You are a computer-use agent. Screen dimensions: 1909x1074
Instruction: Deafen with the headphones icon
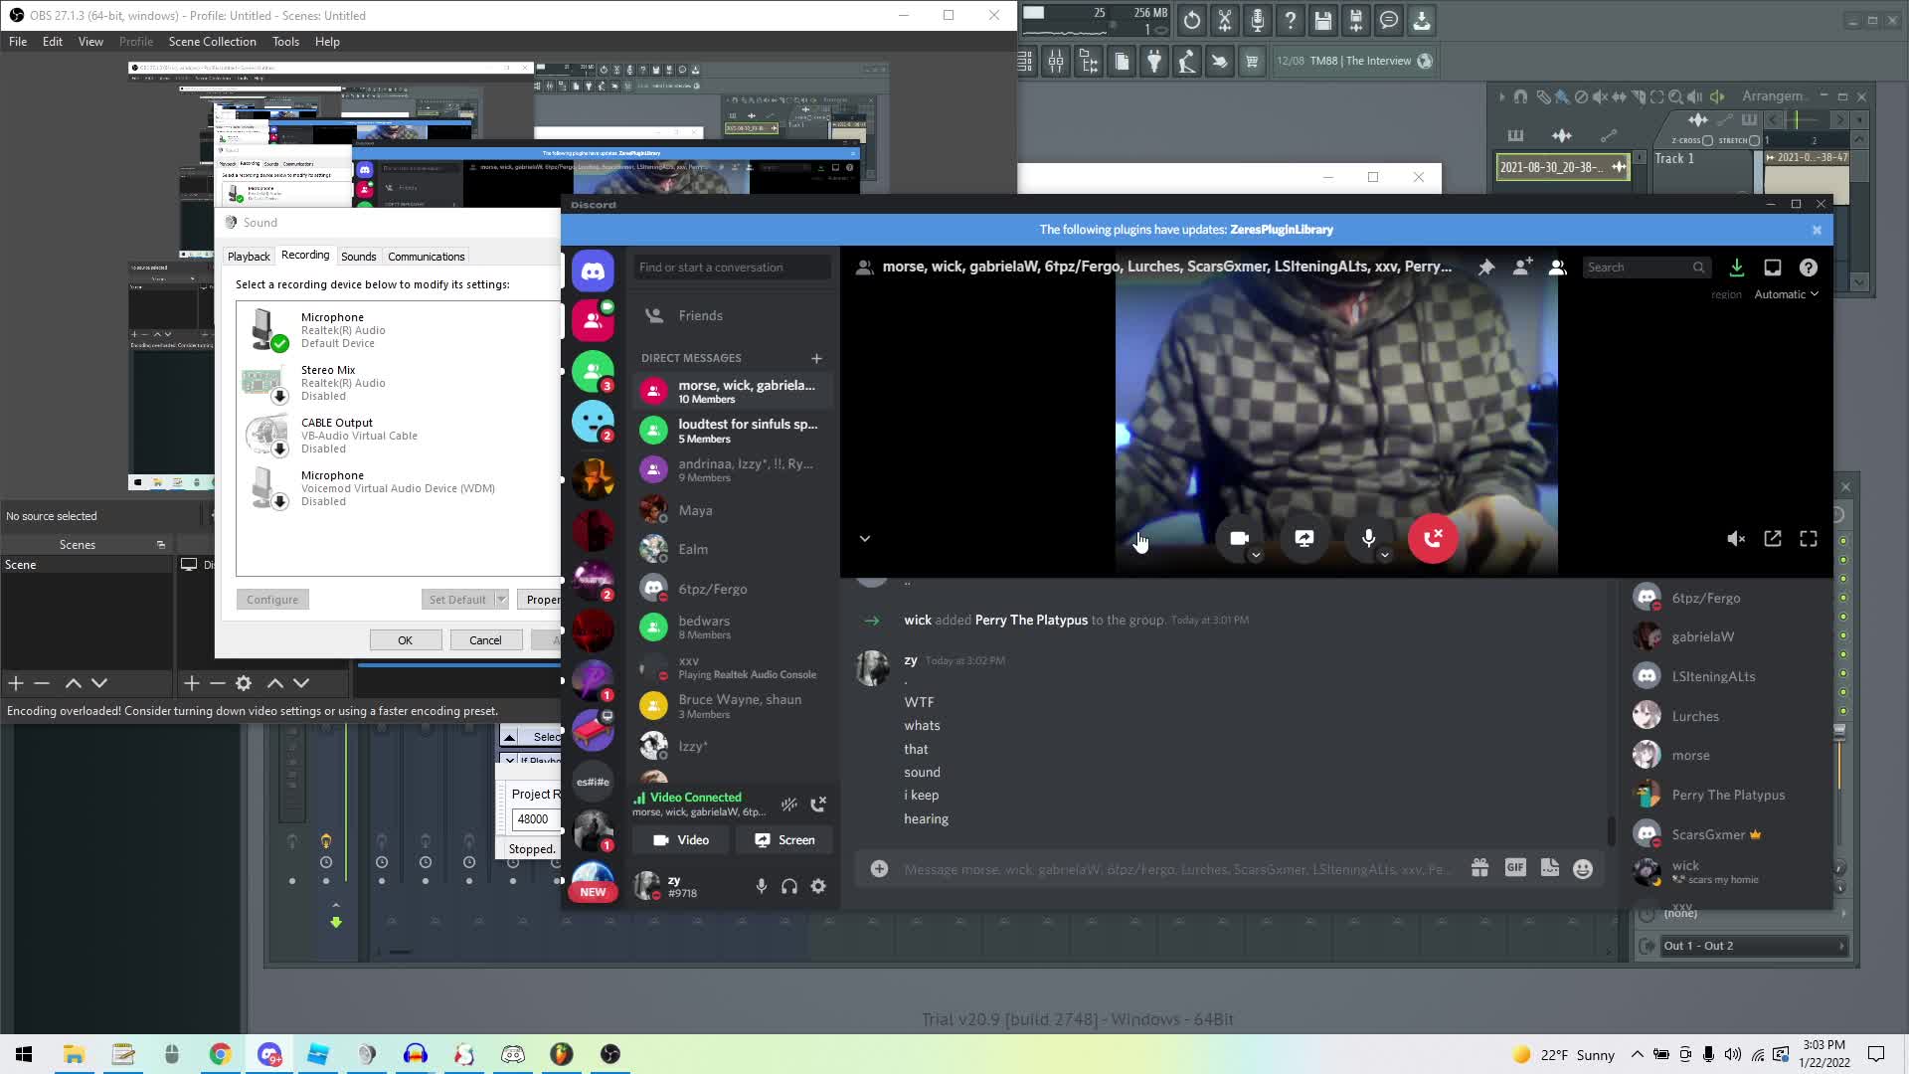click(x=789, y=886)
